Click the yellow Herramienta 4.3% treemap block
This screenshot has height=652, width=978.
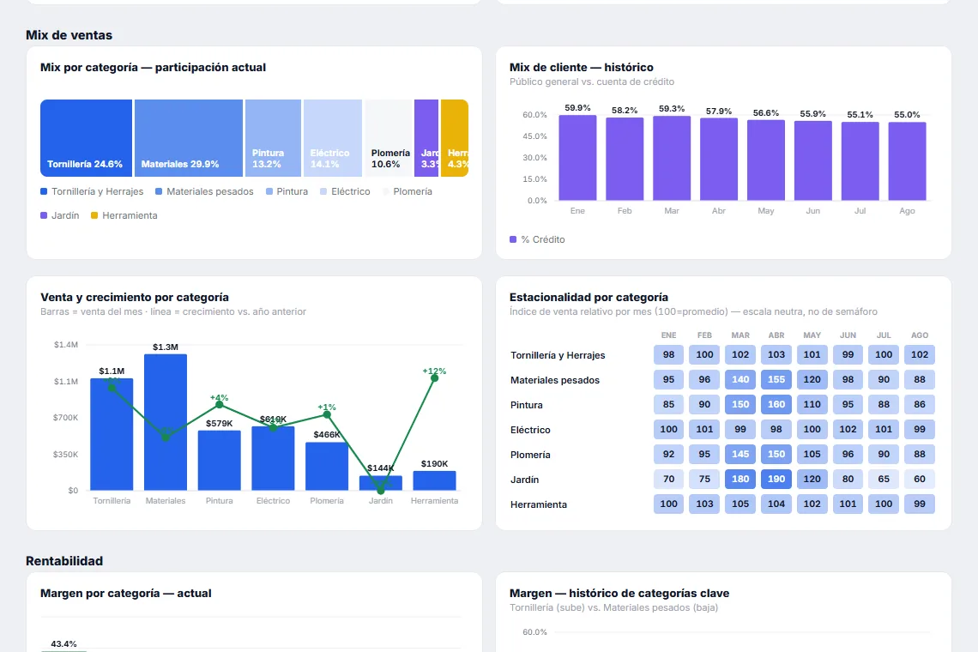[455, 138]
